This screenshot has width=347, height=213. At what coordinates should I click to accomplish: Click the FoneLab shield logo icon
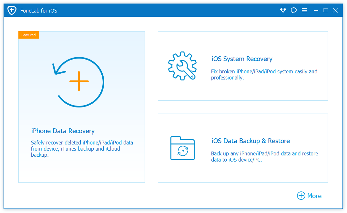click(12, 10)
